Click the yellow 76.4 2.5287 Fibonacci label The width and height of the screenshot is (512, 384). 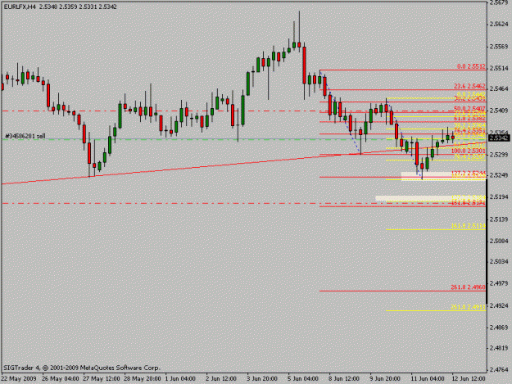pos(469,157)
